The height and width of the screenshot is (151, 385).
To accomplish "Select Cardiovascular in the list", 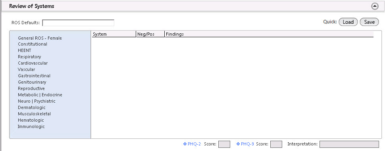I will coord(33,63).
